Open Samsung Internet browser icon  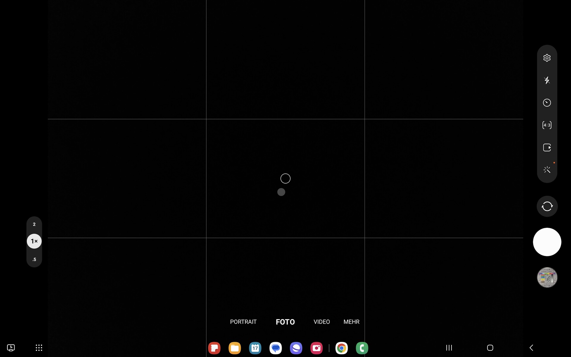[296, 348]
